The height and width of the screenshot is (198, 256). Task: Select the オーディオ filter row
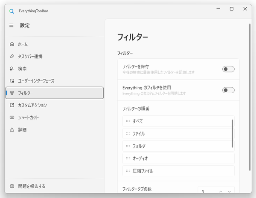point(178,158)
